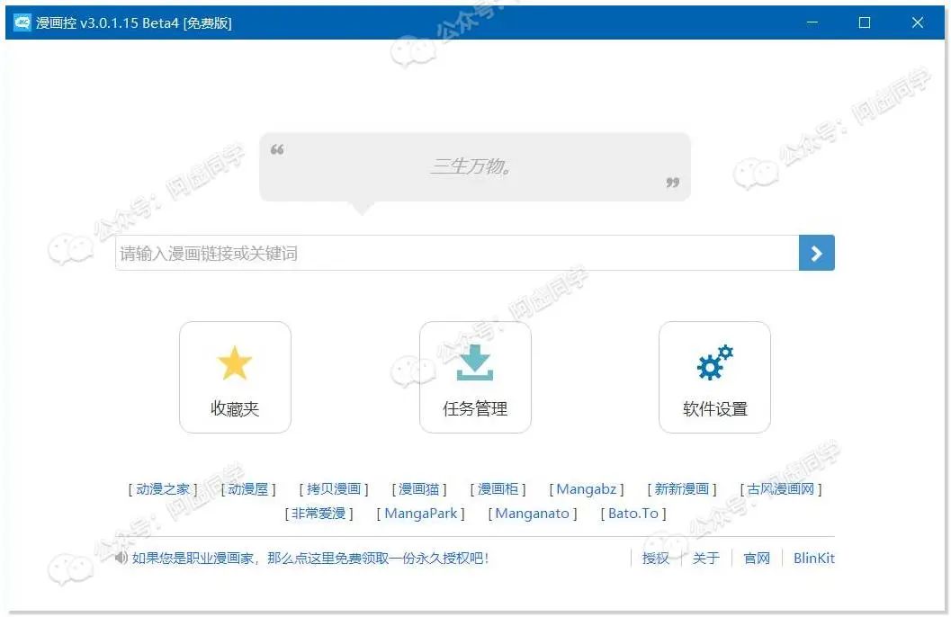Minimize the 漫画控 window
The height and width of the screenshot is (617, 951).
[812, 22]
